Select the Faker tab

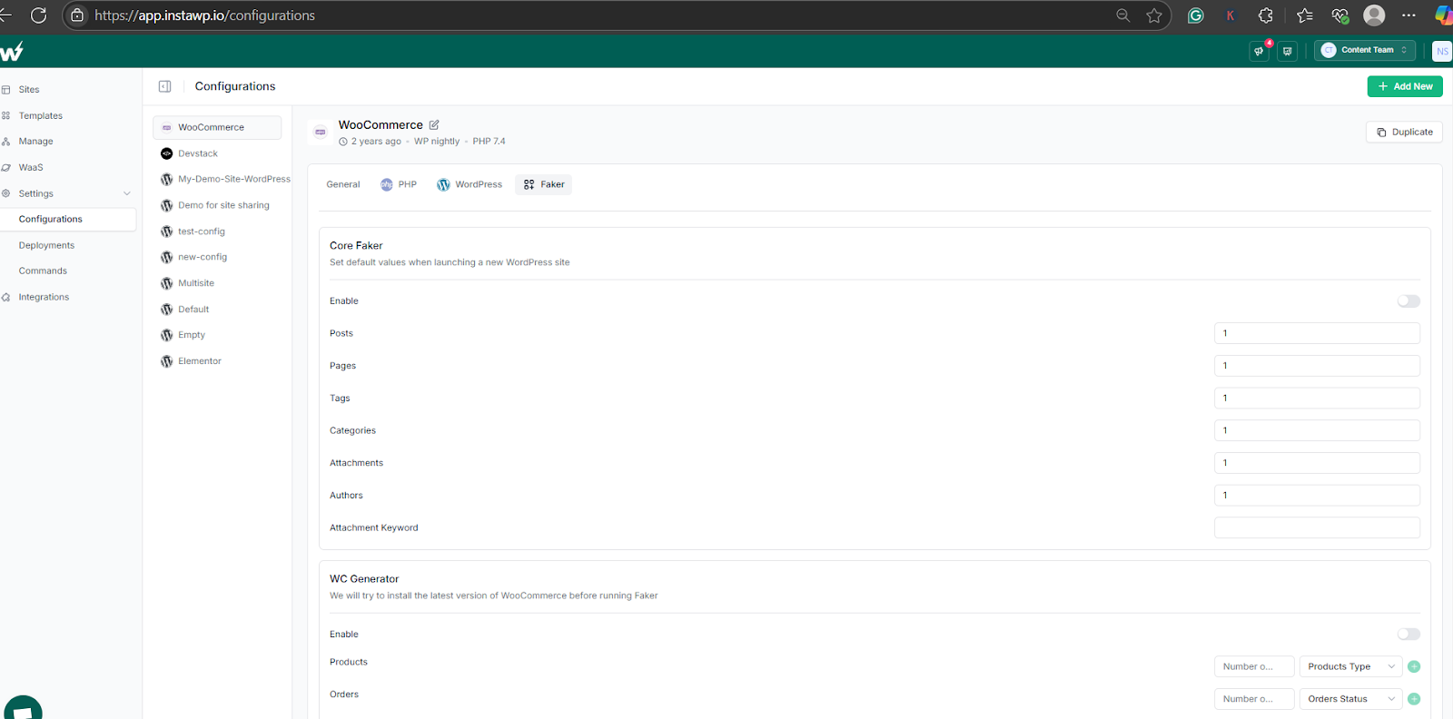pos(543,184)
